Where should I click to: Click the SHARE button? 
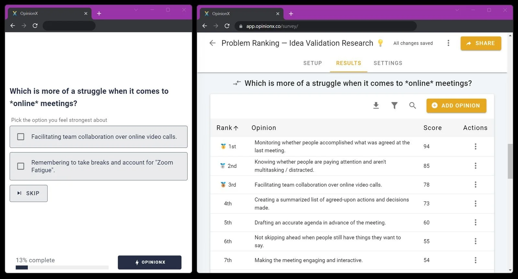[x=481, y=43]
